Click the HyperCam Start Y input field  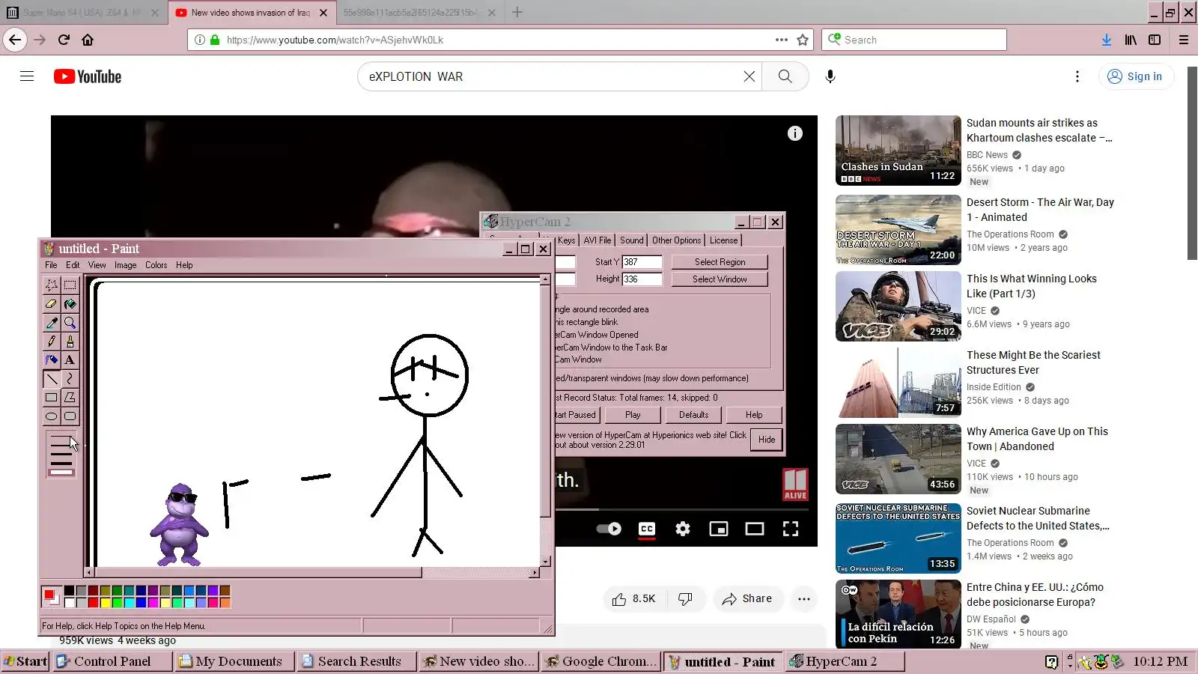[x=642, y=262]
